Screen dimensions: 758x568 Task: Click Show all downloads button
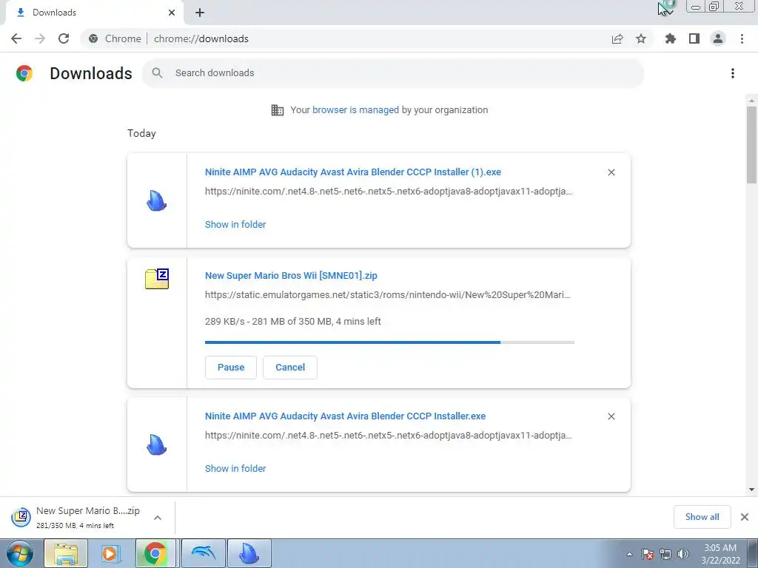coord(702,517)
